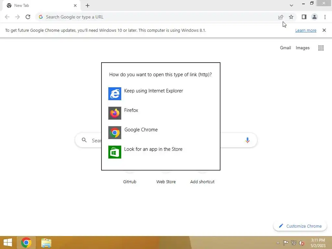Viewport: 332px width, 249px height.
Task: Expand the tab search chevron
Action: coord(291,6)
